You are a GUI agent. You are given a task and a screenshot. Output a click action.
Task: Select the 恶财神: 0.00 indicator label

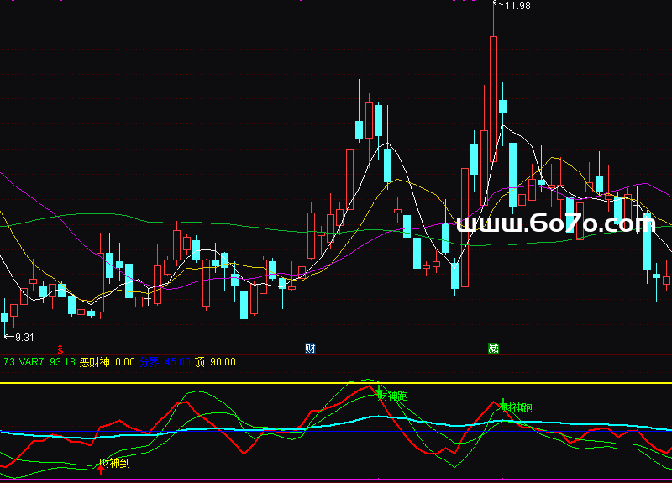[107, 362]
